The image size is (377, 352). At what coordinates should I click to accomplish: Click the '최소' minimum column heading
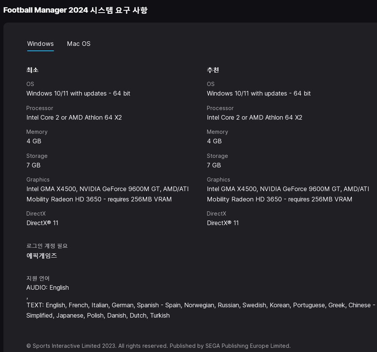coord(33,70)
